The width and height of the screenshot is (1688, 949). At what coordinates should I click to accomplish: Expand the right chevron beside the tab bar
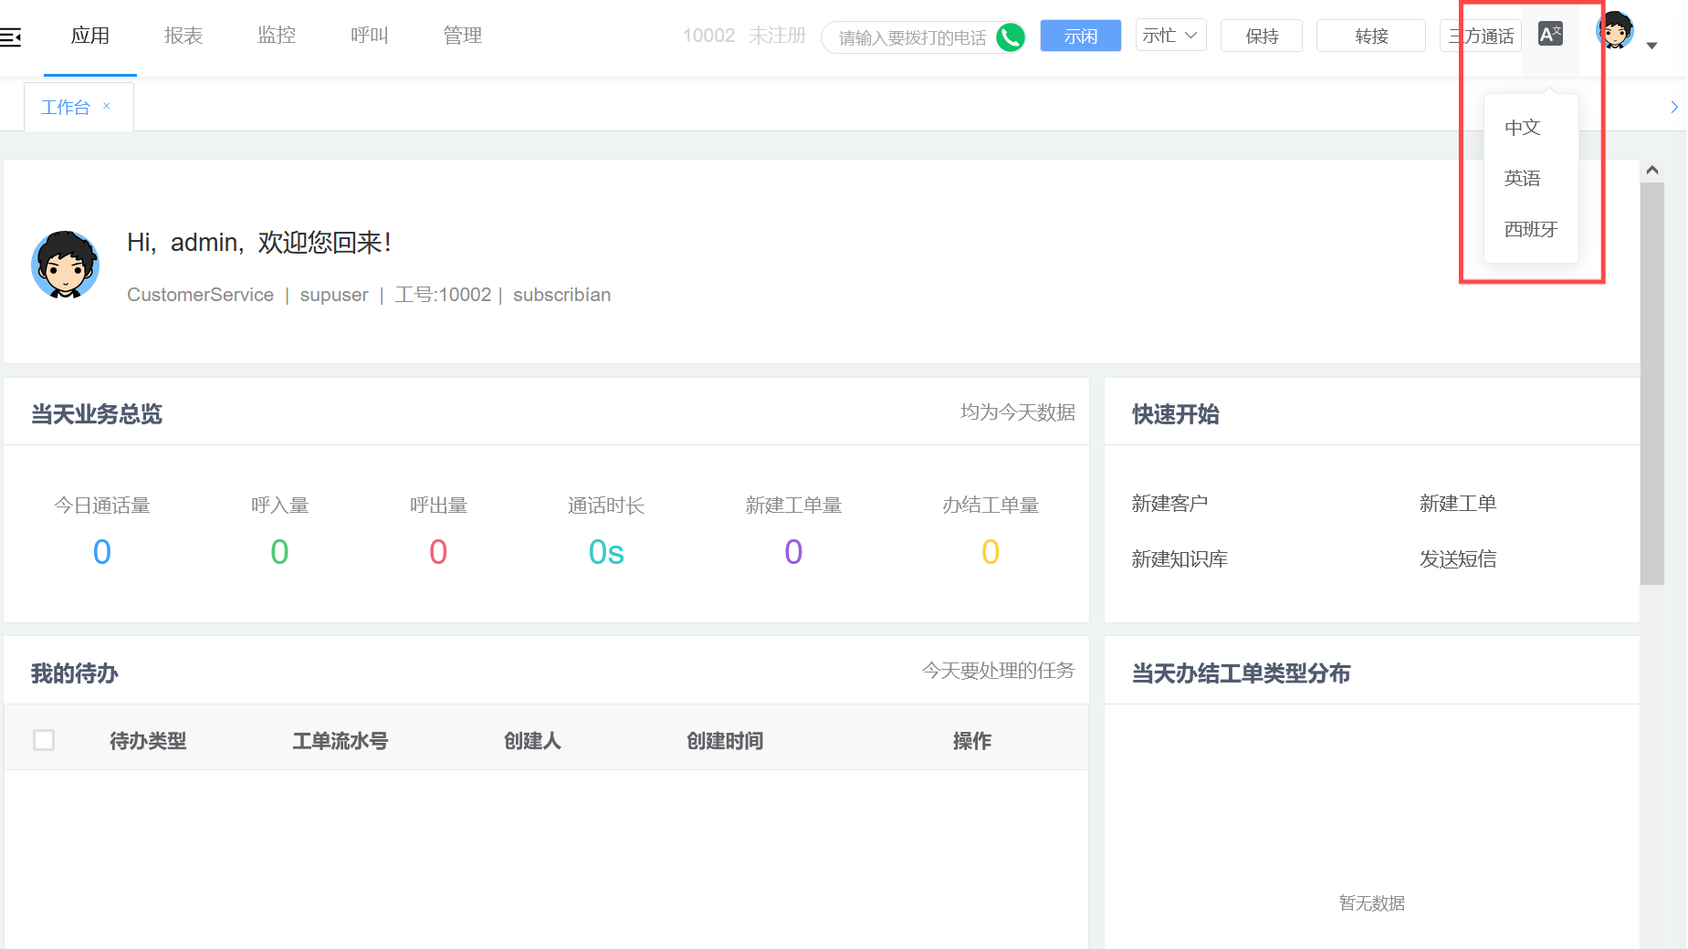click(x=1673, y=106)
